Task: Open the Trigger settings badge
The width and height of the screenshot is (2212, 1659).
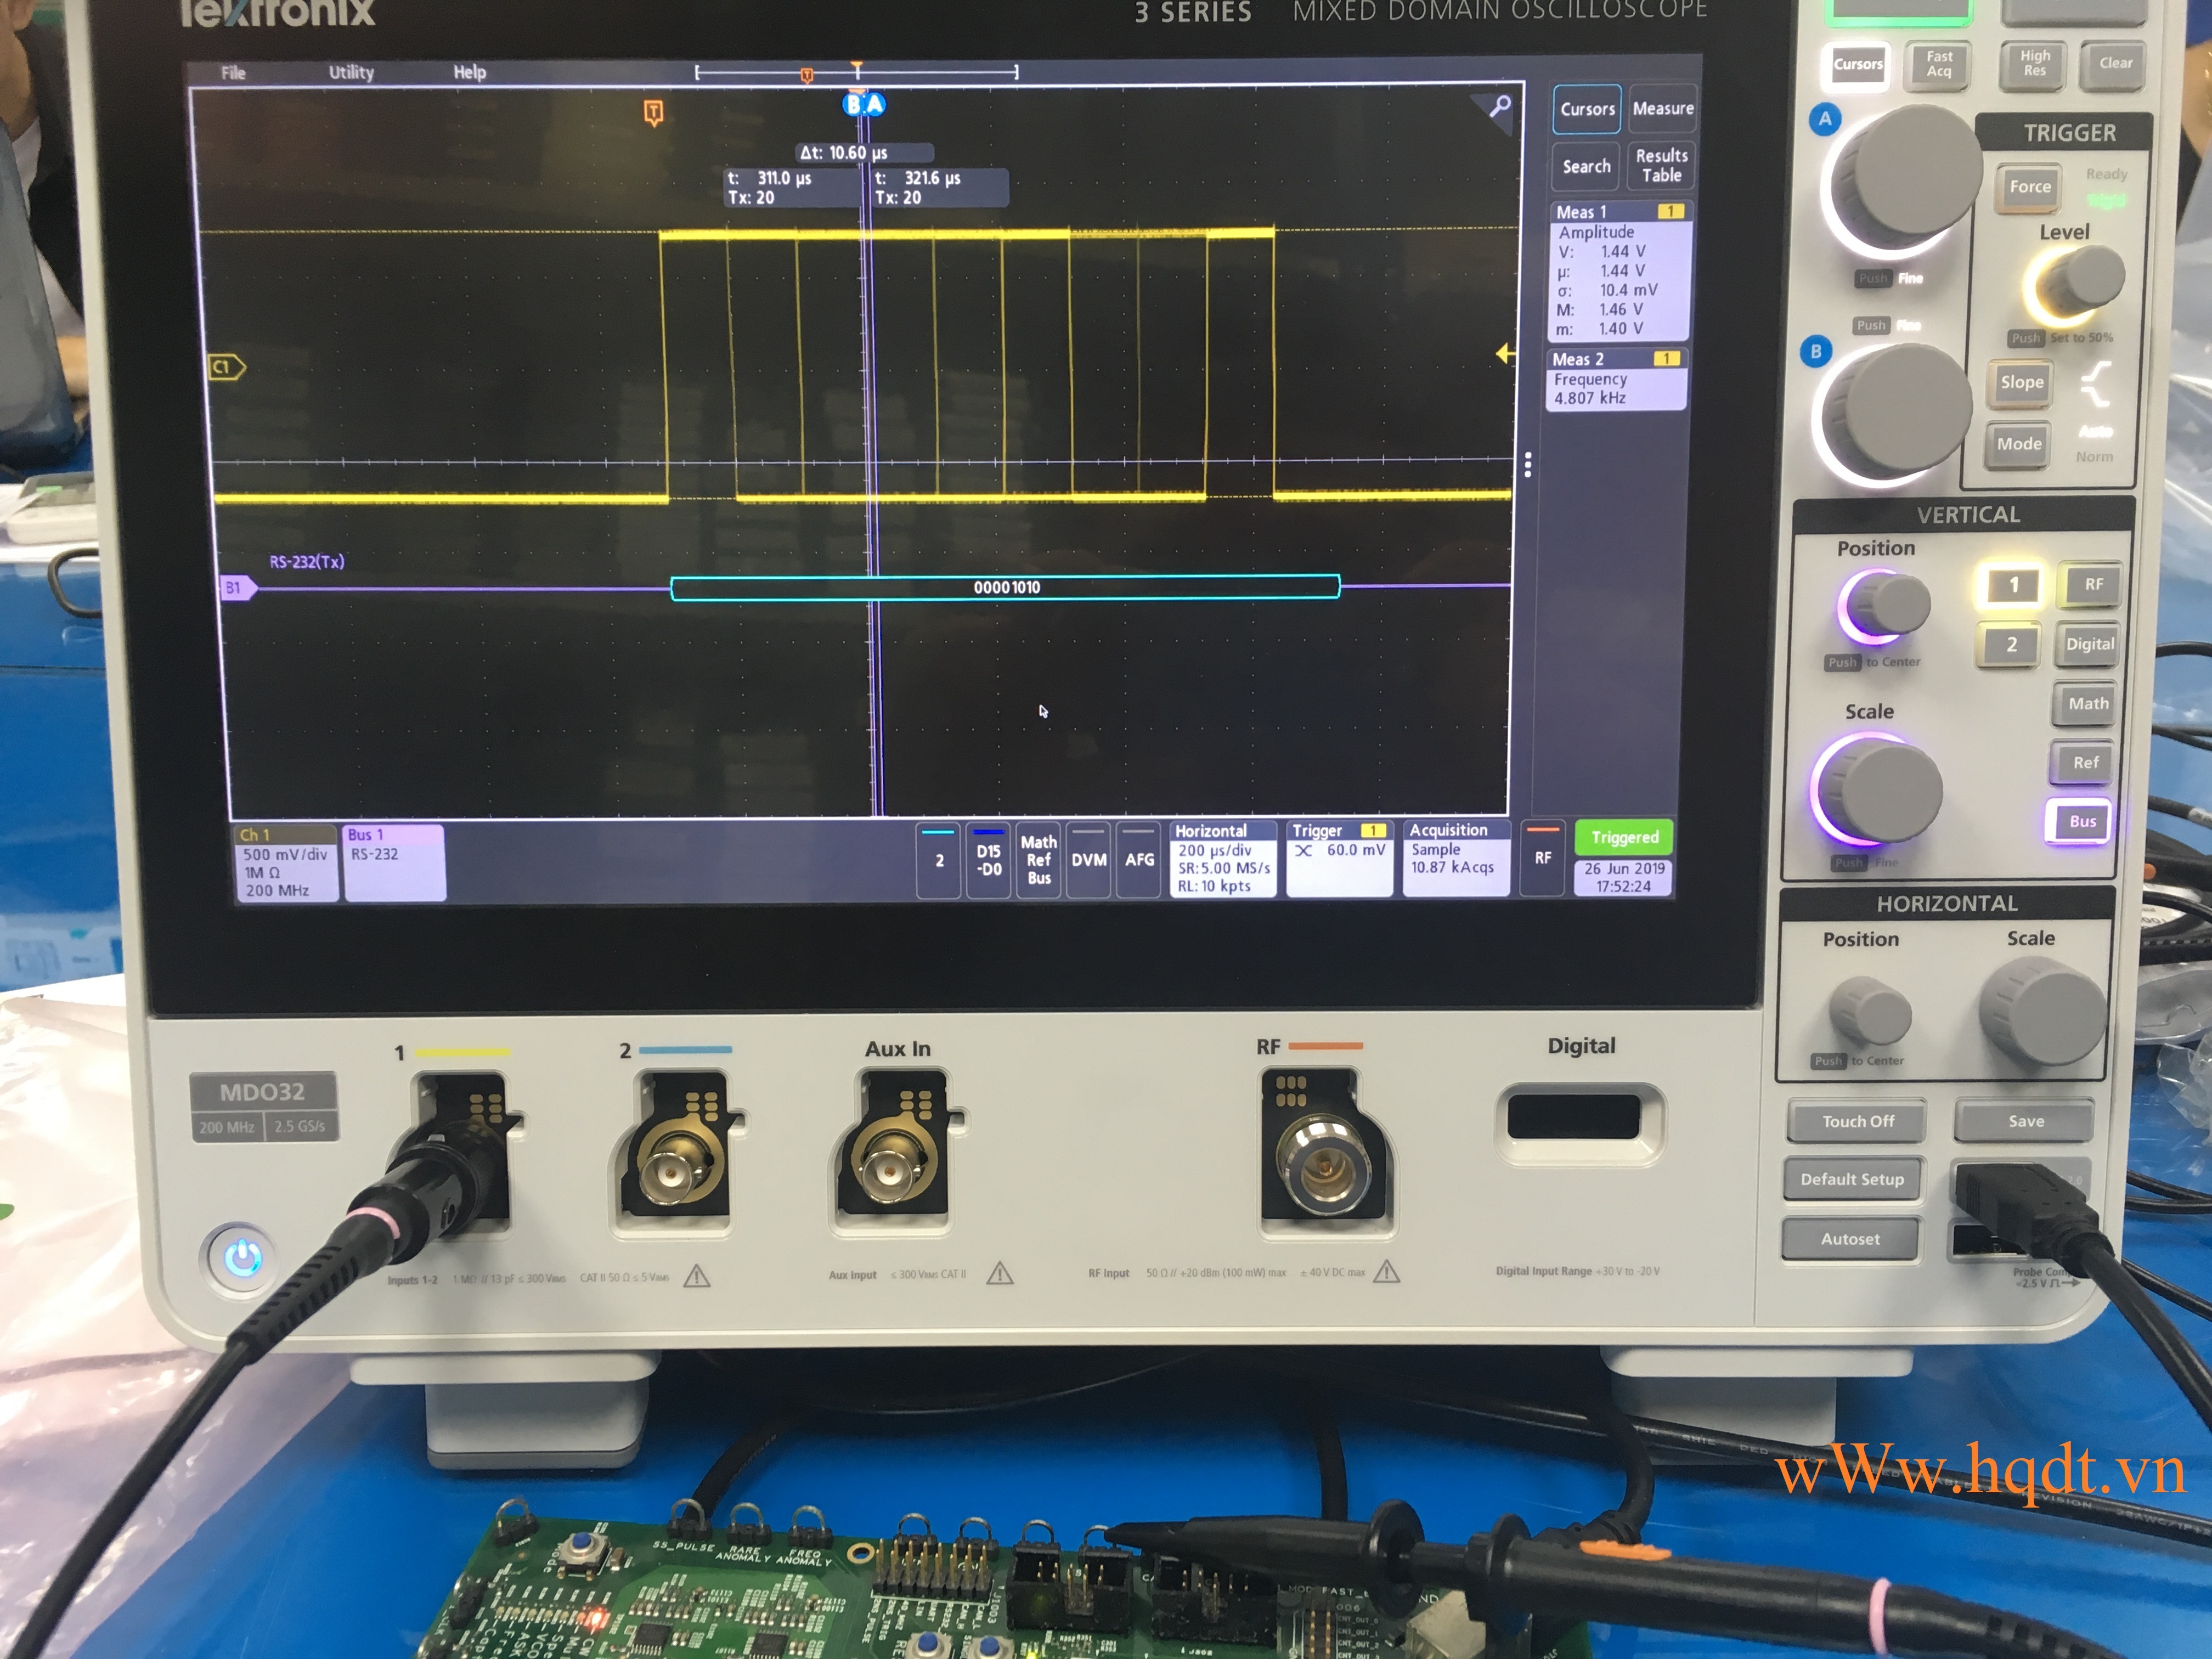Action: coord(1339,859)
